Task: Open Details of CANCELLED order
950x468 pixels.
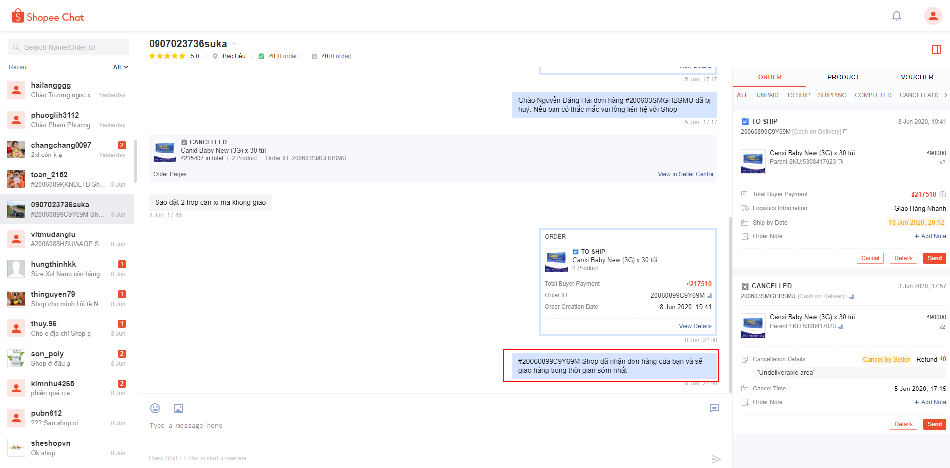Action: pyautogui.click(x=903, y=424)
